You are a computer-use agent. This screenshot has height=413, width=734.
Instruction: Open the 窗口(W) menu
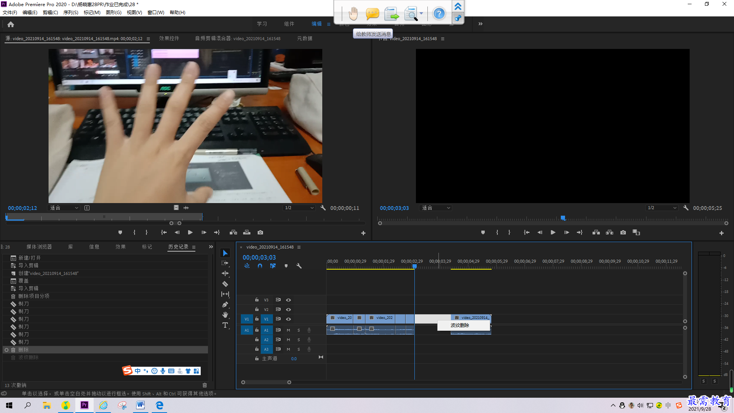[156, 12]
